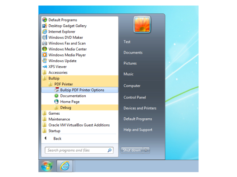Image resolution: width=237 pixels, height=177 pixels.
Task: Click the Windows Start orb
Action: [47, 166]
